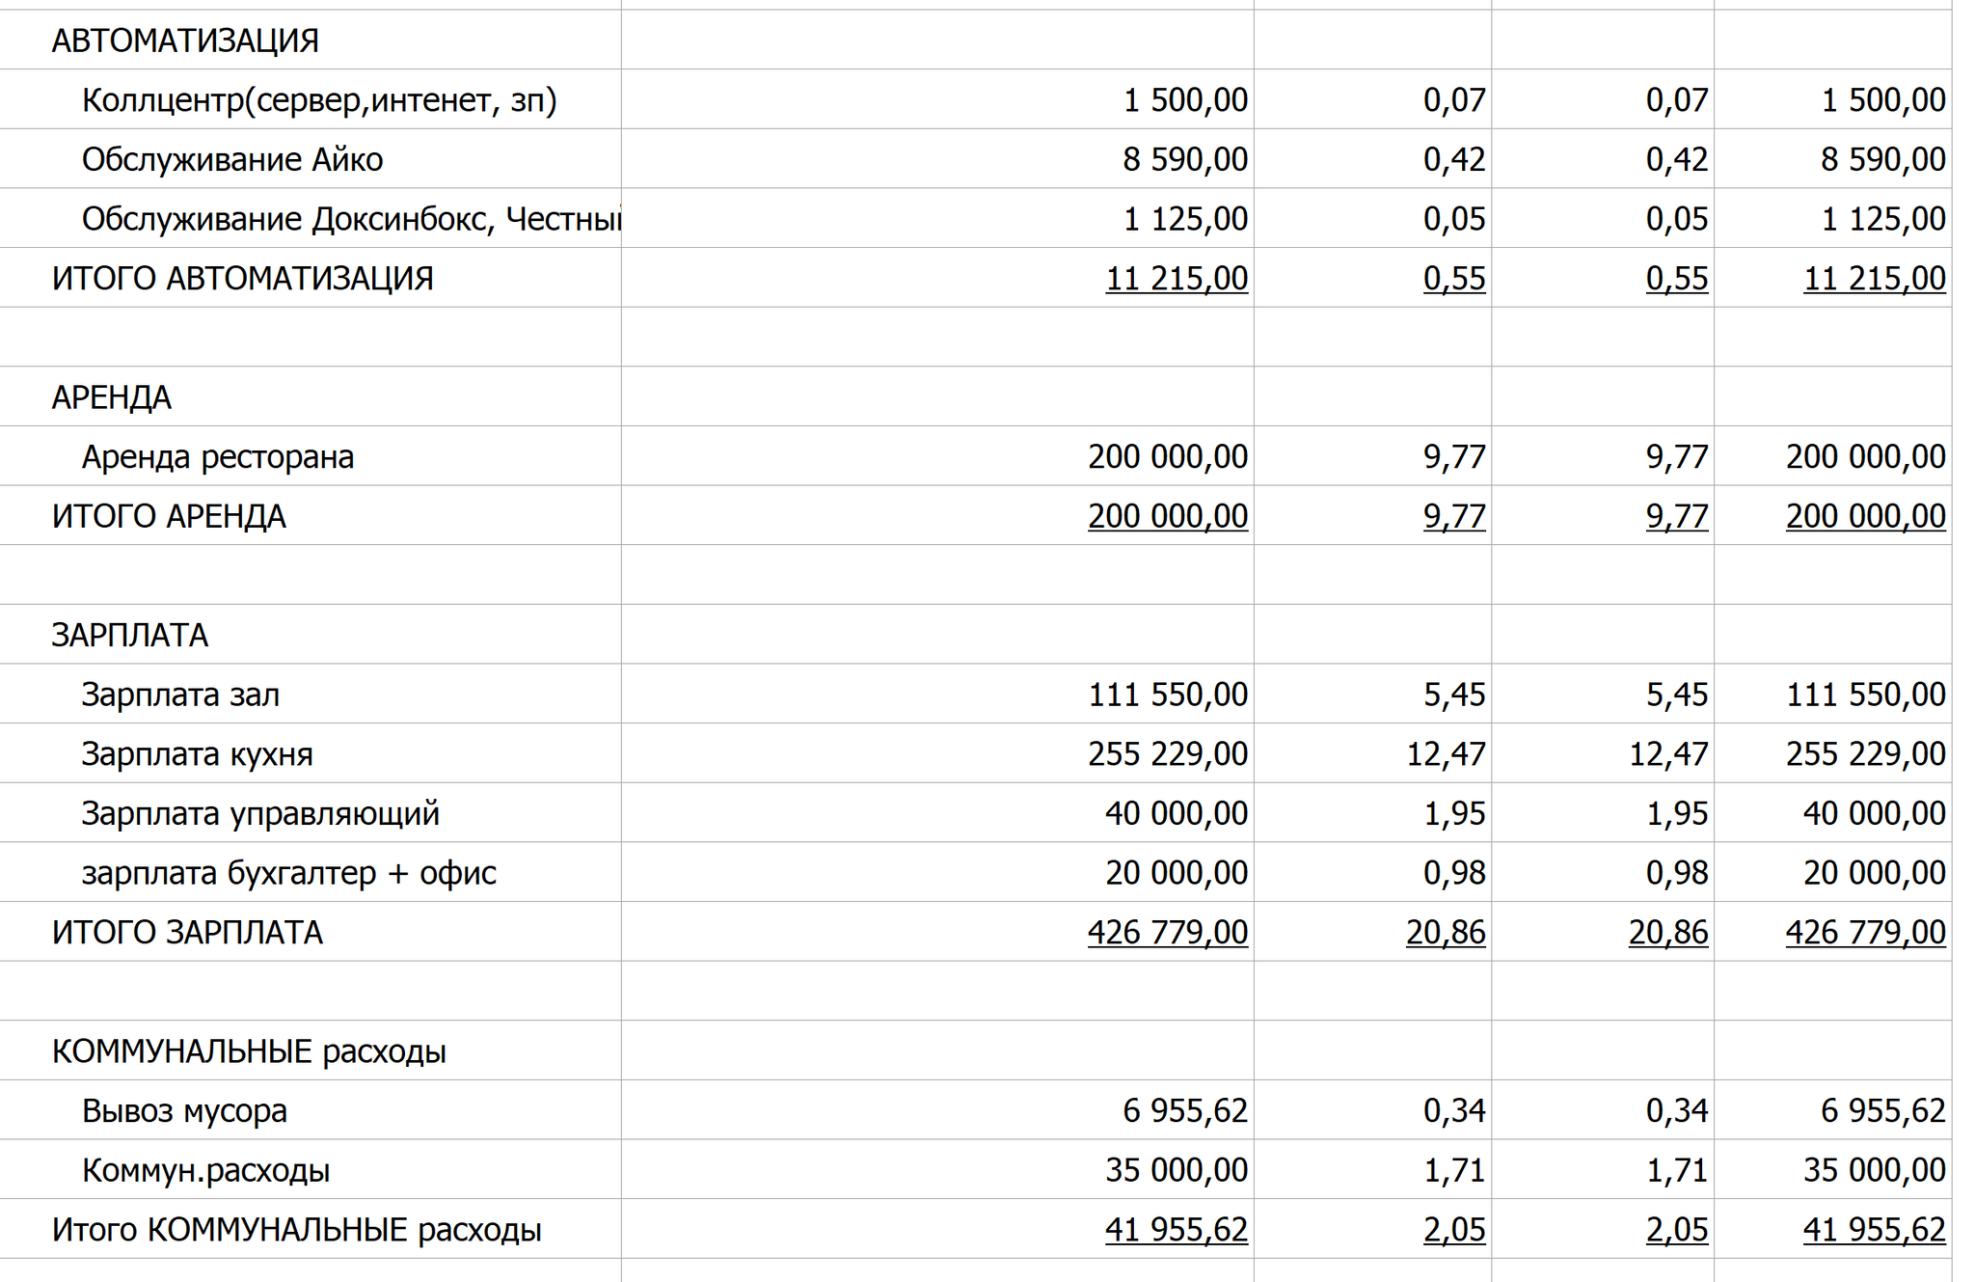This screenshot has height=1282, width=1975.
Task: Click the Коммун.расходы 35 000,00 first amount
Action: [1176, 1170]
